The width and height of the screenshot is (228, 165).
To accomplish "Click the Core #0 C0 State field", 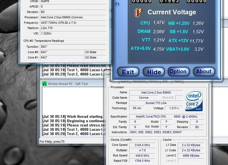I will coord(95,52).
